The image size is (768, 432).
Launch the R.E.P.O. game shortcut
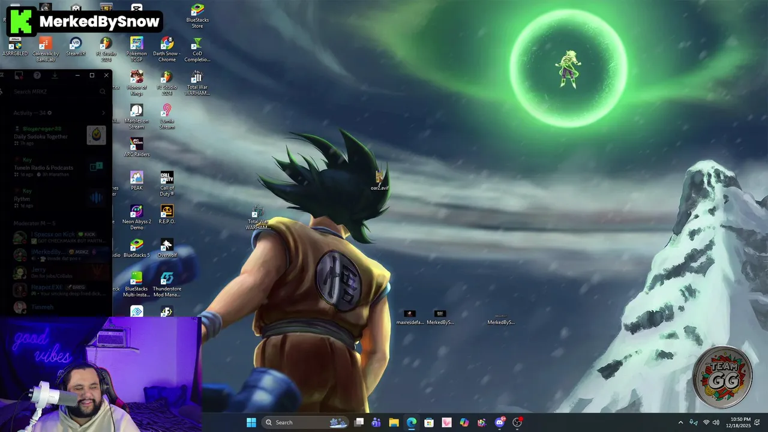[x=167, y=215]
